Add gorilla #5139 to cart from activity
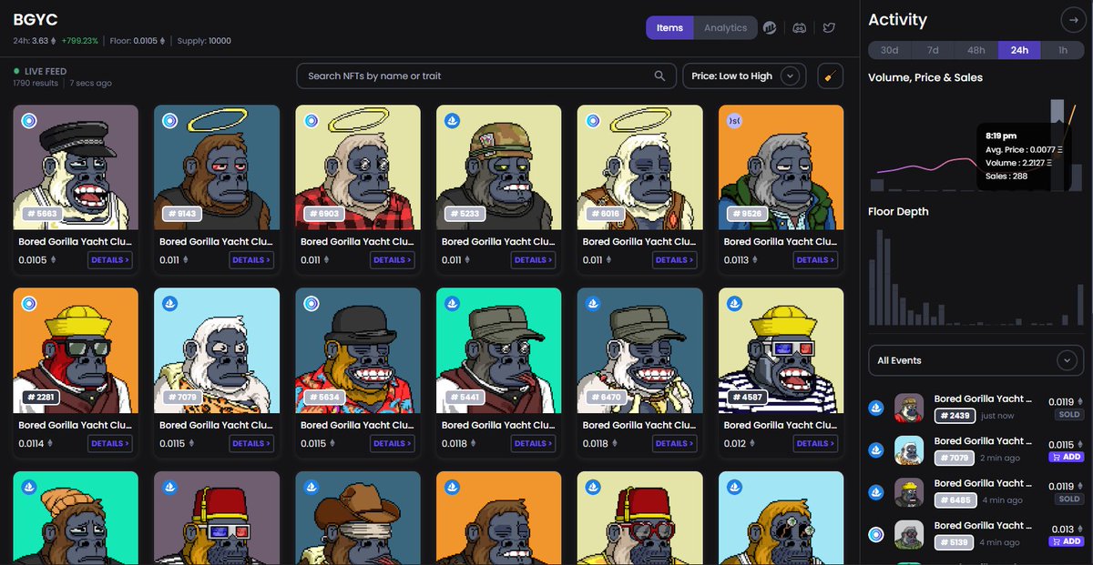Screen dimensions: 1093x565 click(1067, 541)
